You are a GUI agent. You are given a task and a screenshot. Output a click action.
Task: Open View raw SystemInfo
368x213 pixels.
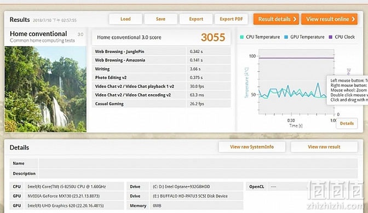[x=252, y=147]
